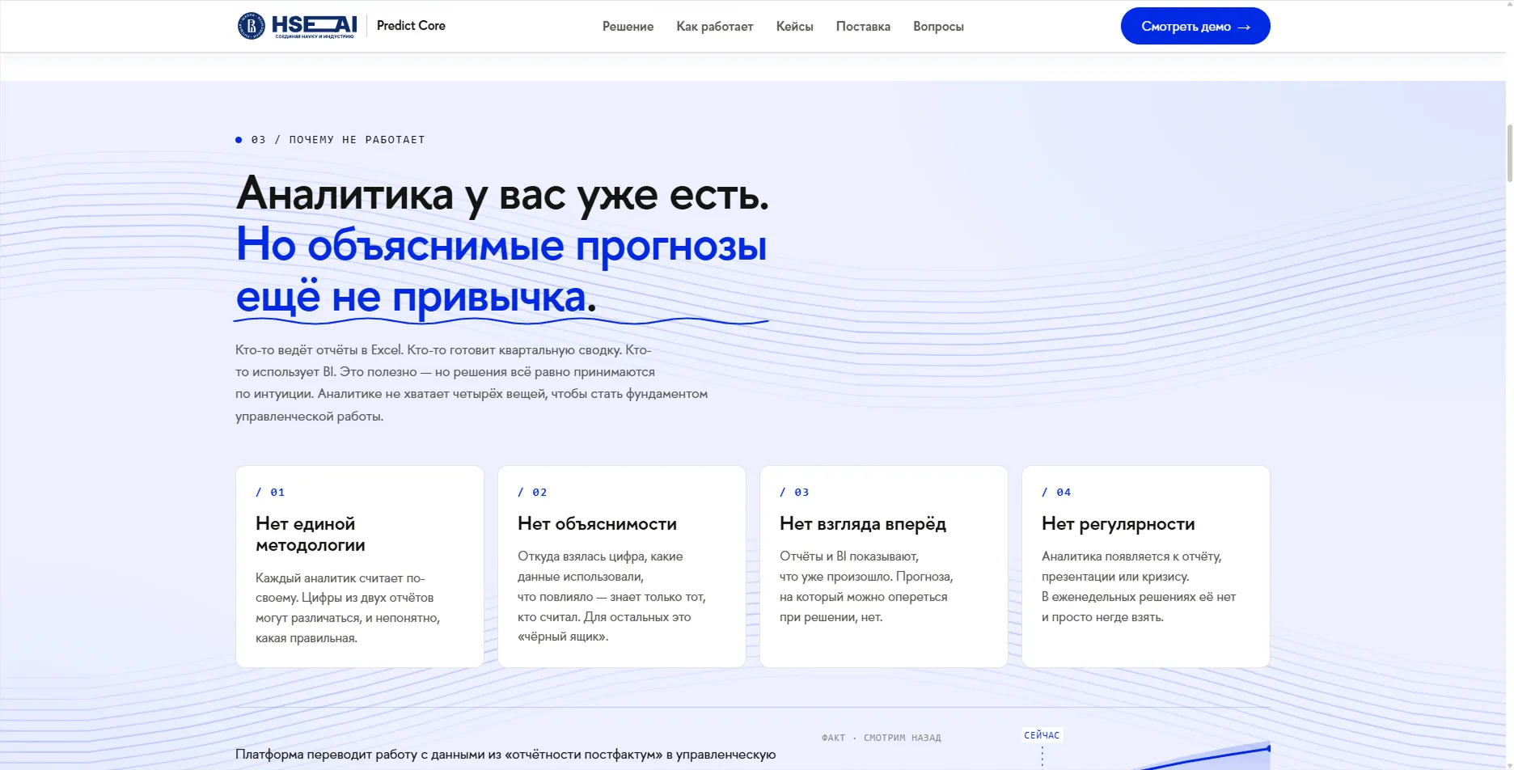This screenshot has height=770, width=1514.
Task: Click the / 03 card number inside card
Action: (x=794, y=492)
